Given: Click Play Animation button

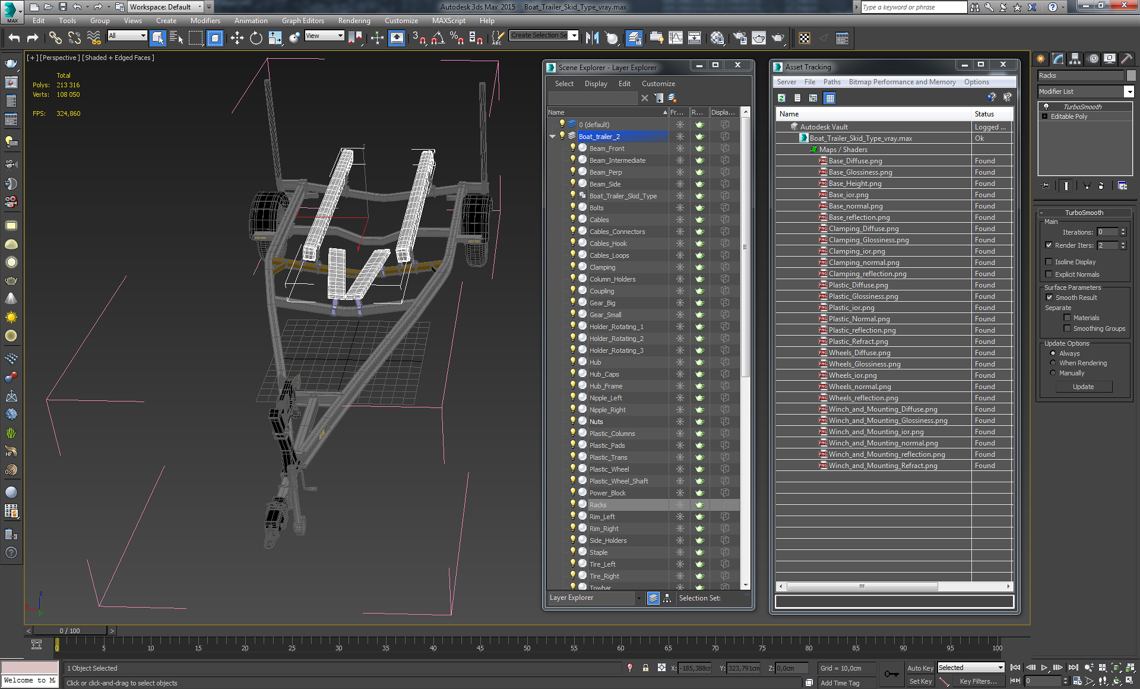Looking at the screenshot, I should 1044,668.
